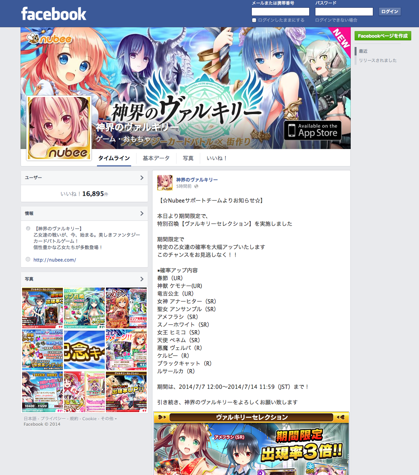This screenshot has height=475, width=419.
Task: Select リリースされました in timeline navigator
Action: pos(377,60)
